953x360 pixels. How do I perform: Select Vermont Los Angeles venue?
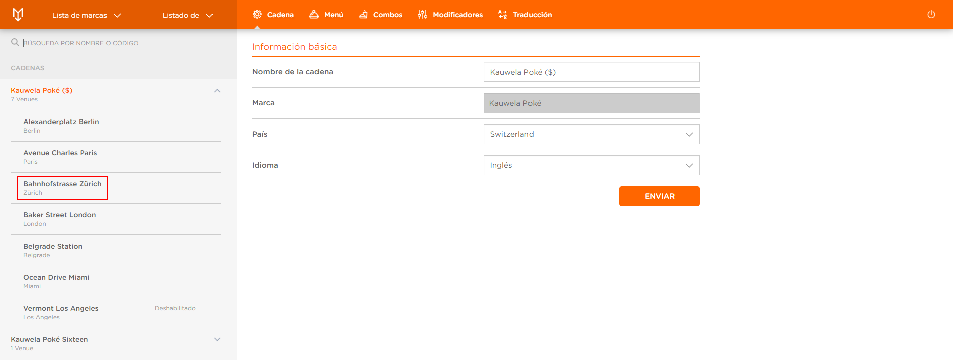[61, 308]
